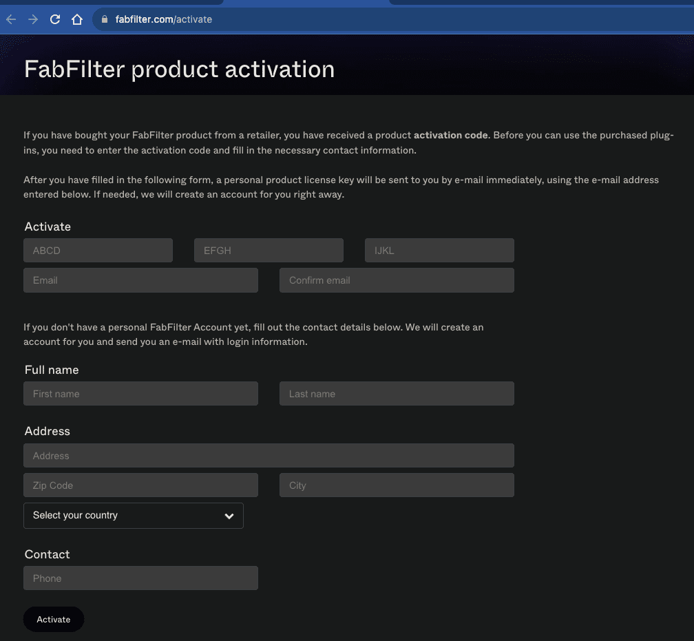View site security lock info
This screenshot has height=641, width=694.
pos(105,19)
